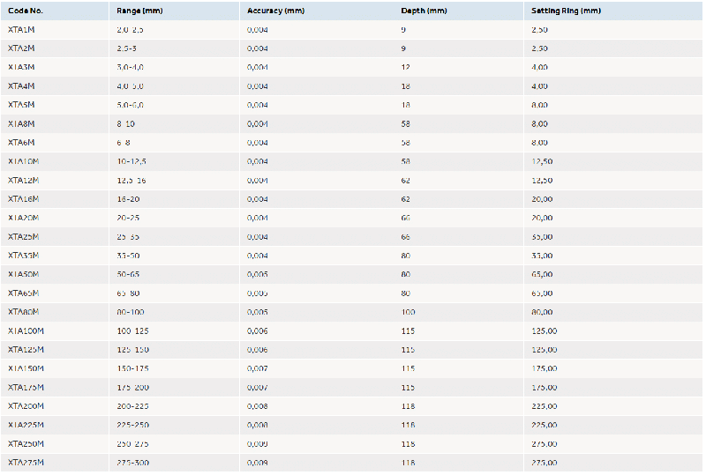This screenshot has height=475, width=706.
Task: Click the XTA100M code cell
Action: (x=26, y=330)
